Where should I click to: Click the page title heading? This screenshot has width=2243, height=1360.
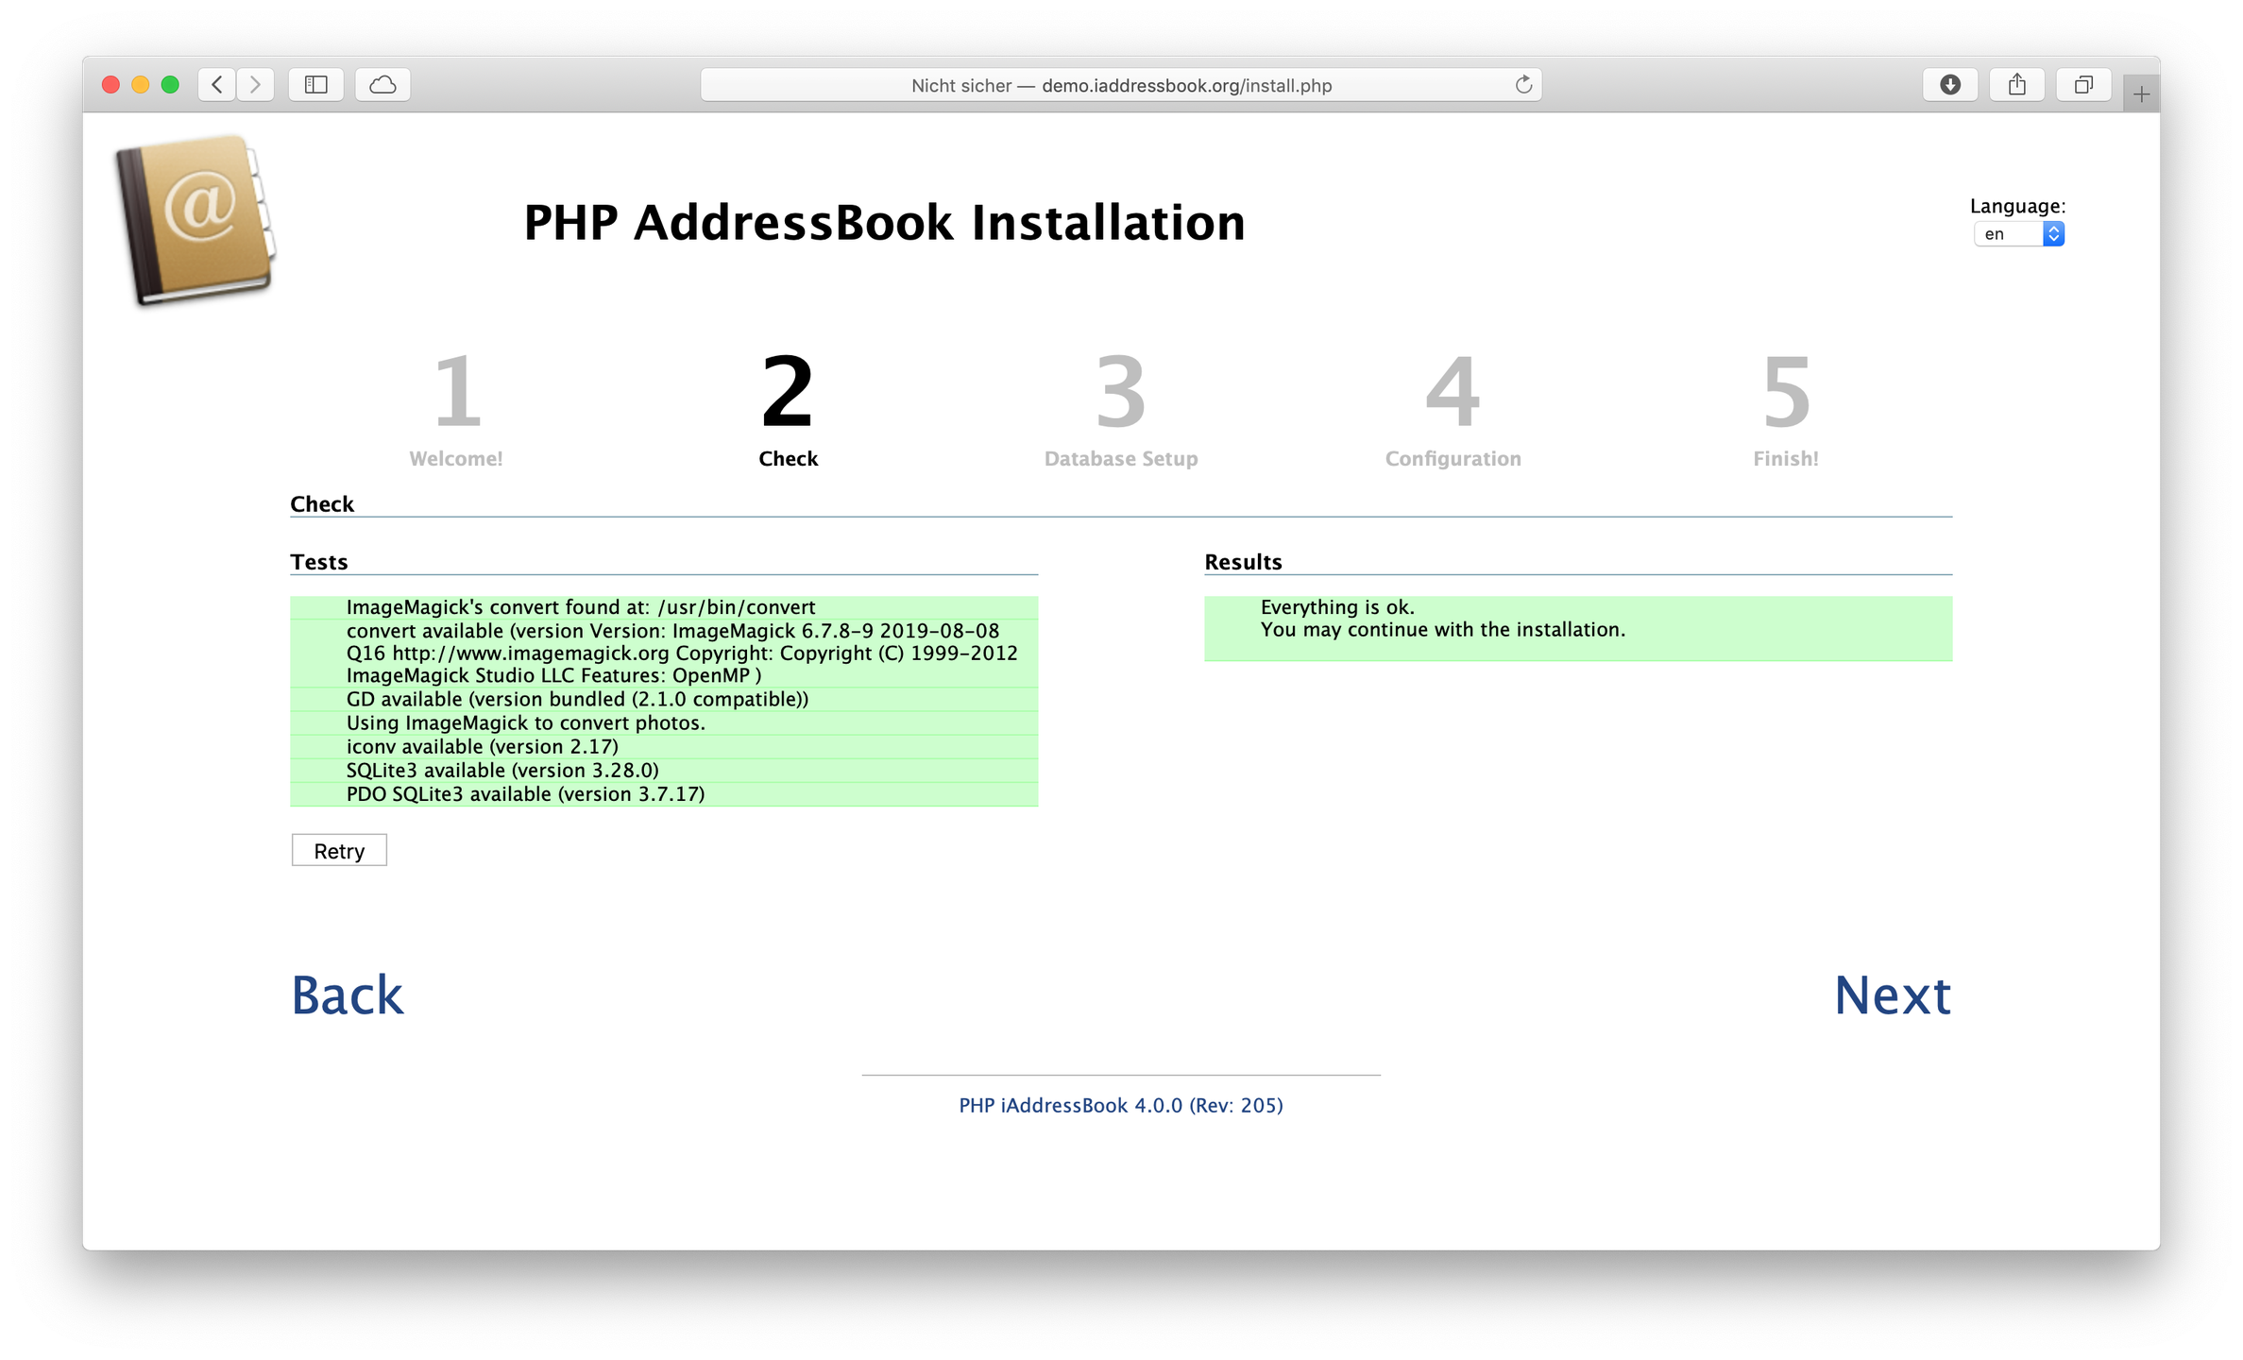pyautogui.click(x=884, y=222)
